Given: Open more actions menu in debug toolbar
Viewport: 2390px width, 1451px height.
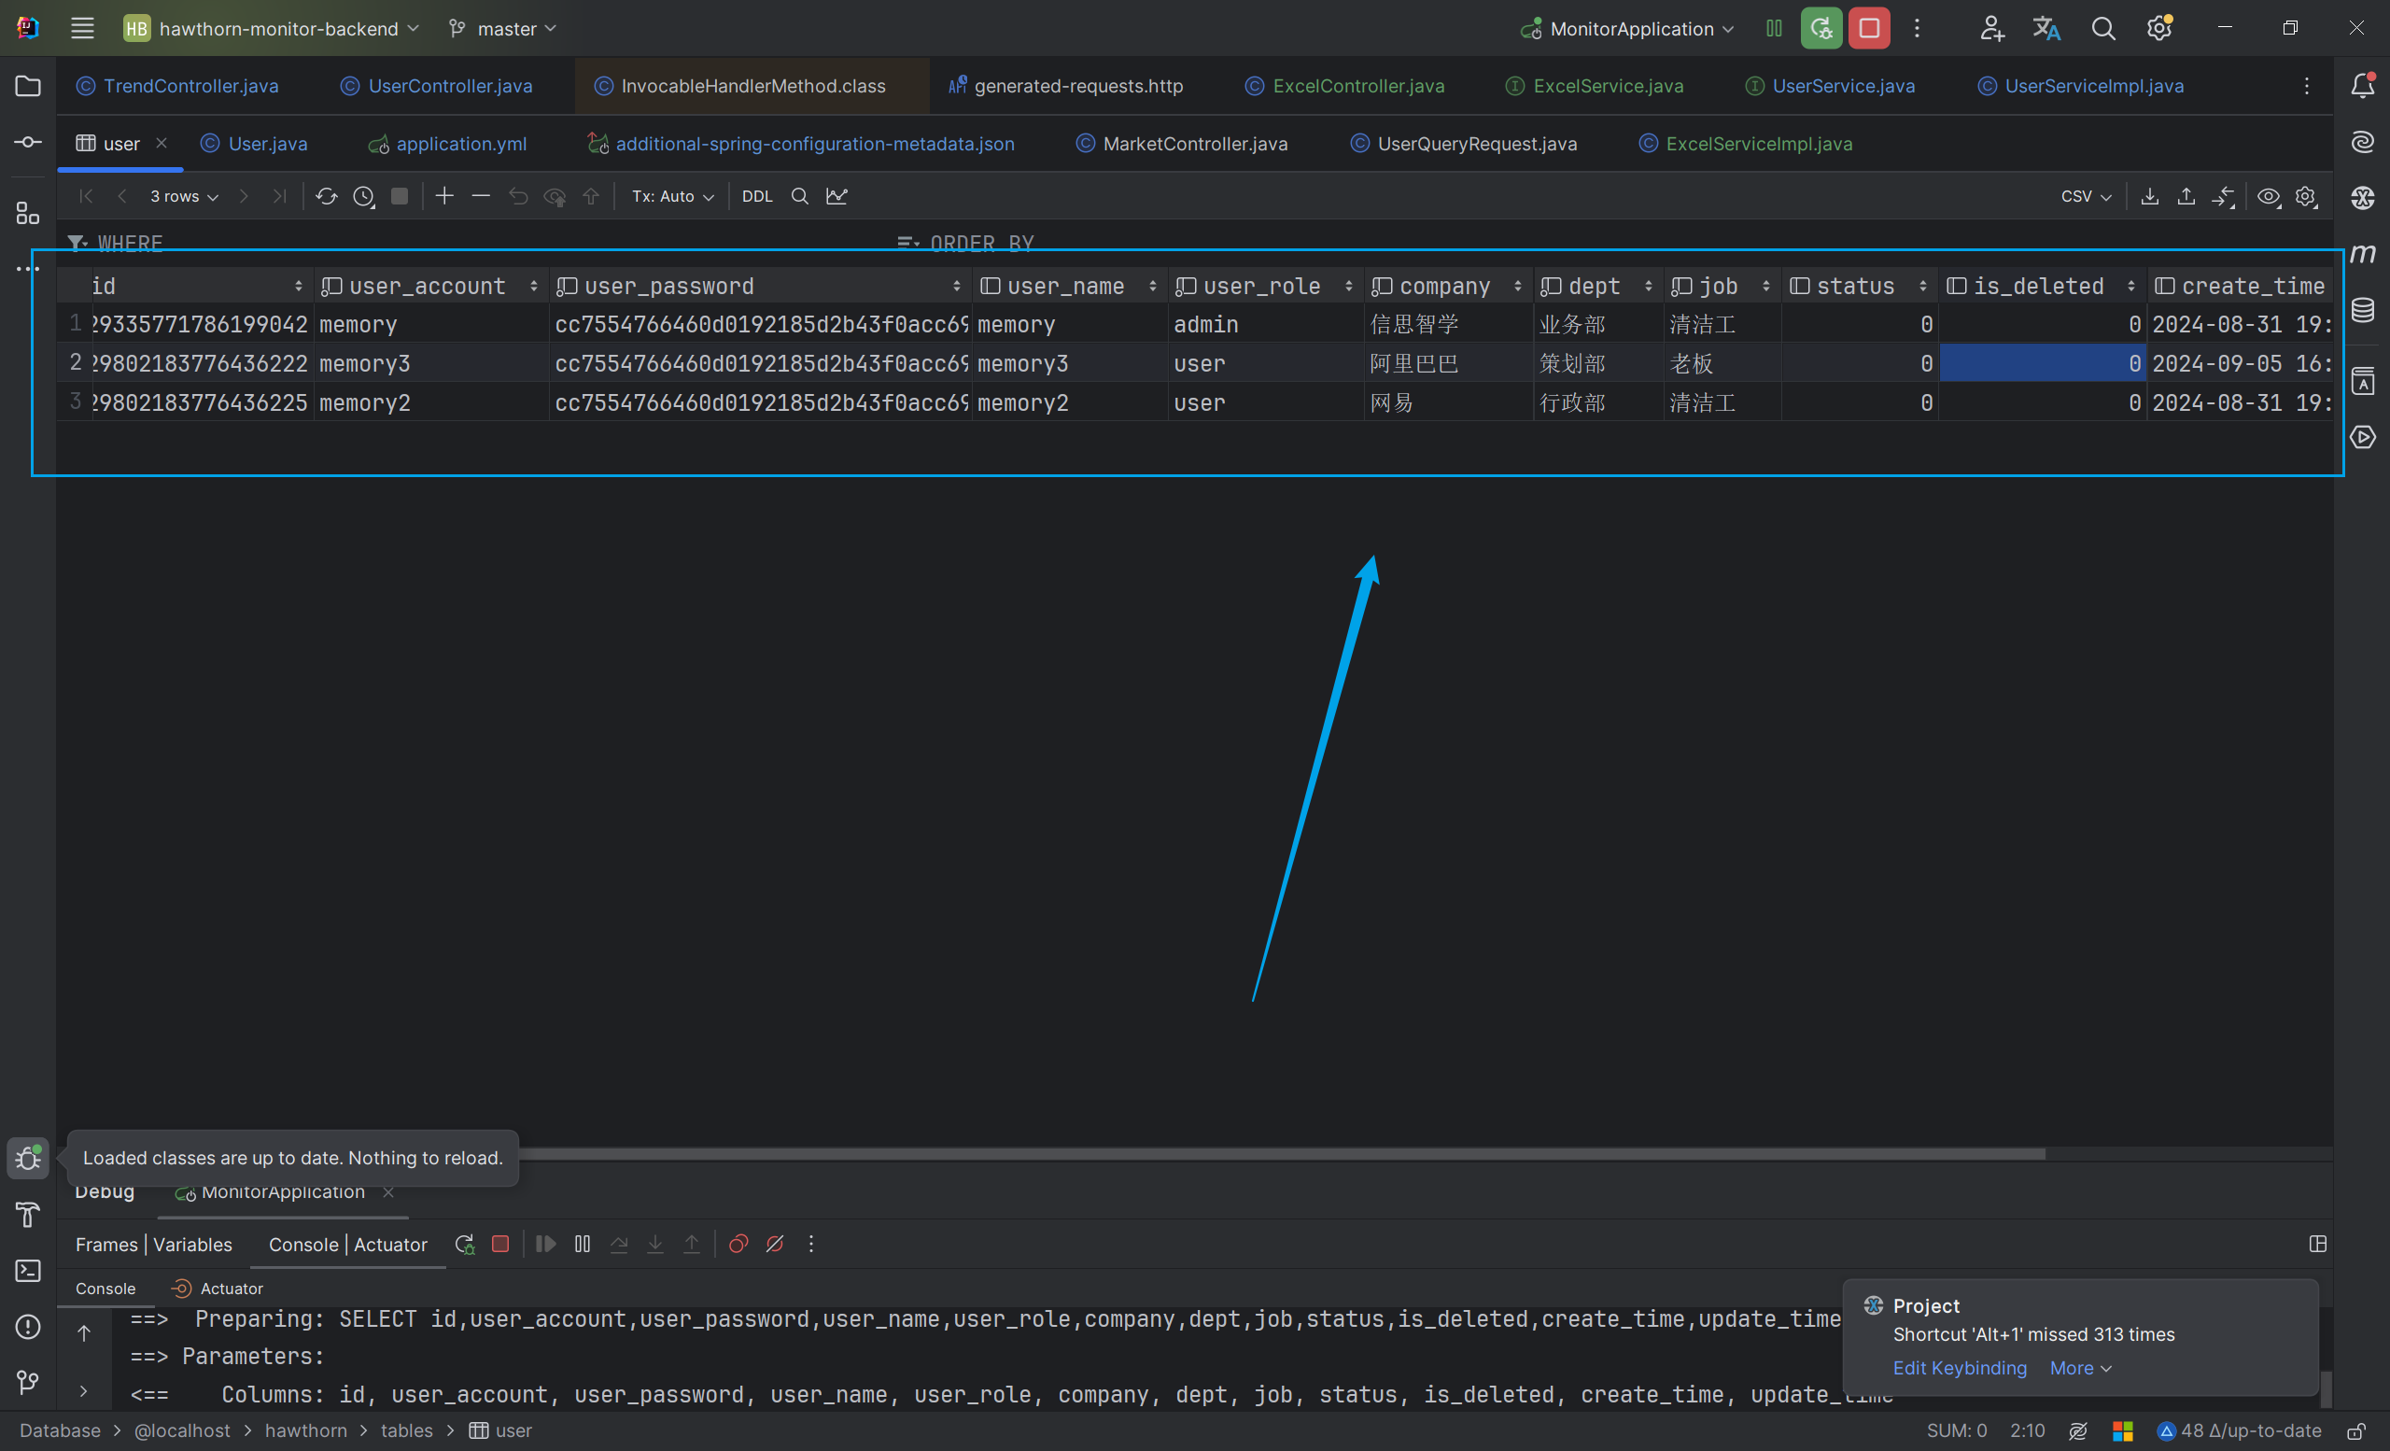Looking at the screenshot, I should (811, 1245).
